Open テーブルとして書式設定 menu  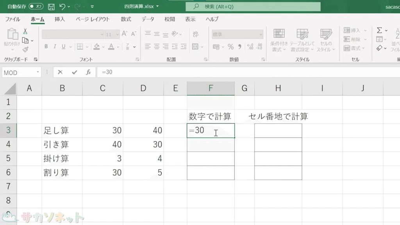click(302, 40)
